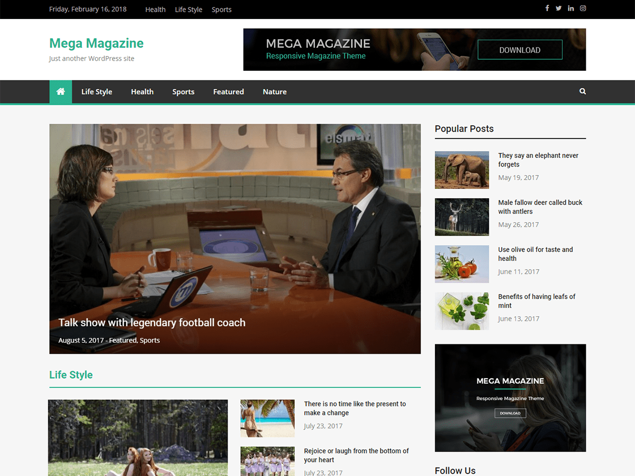Click the Mega Magazine site title
The height and width of the screenshot is (476, 635).
(96, 43)
